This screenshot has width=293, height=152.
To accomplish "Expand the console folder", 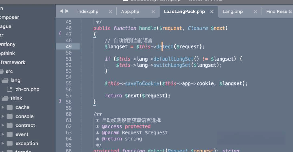I will 3,116.
